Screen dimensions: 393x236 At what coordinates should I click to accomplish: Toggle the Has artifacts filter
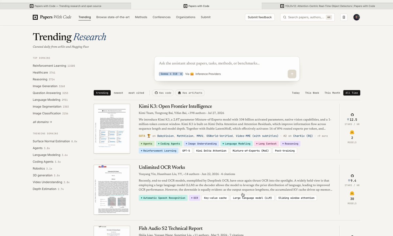click(190, 93)
